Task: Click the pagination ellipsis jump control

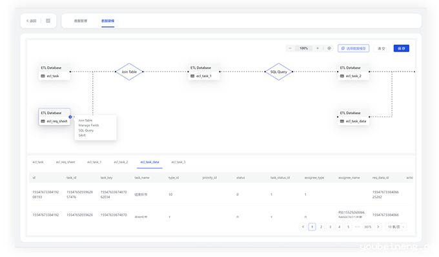Action: click(x=357, y=227)
